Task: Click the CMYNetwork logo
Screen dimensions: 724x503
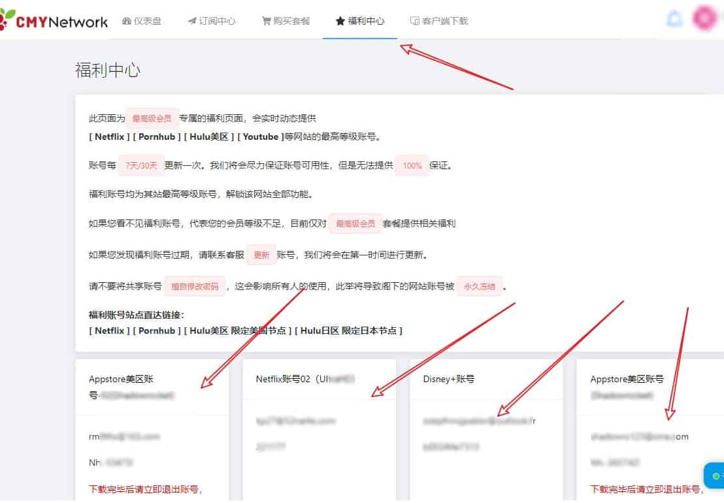Action: click(x=54, y=21)
